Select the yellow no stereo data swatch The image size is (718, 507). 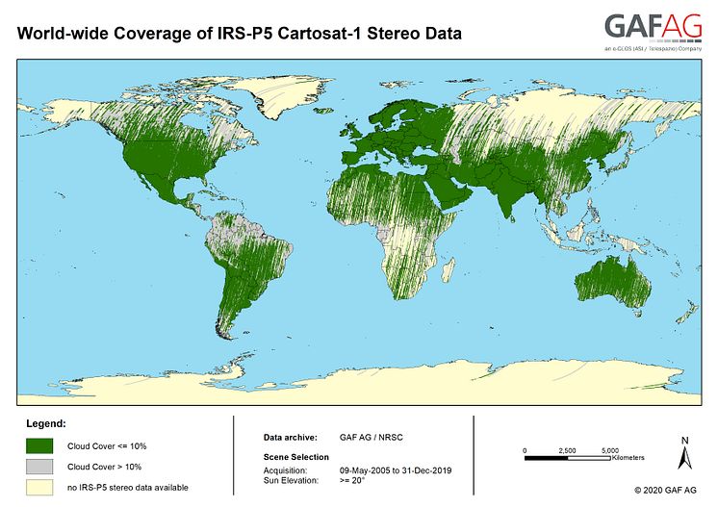38,487
